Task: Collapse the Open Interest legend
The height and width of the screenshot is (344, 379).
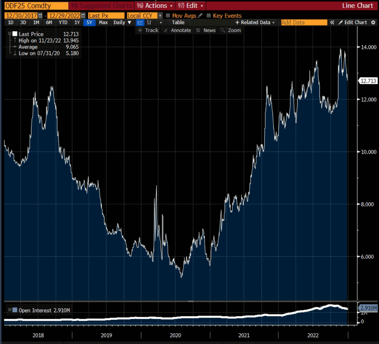Action: (x=10, y=310)
